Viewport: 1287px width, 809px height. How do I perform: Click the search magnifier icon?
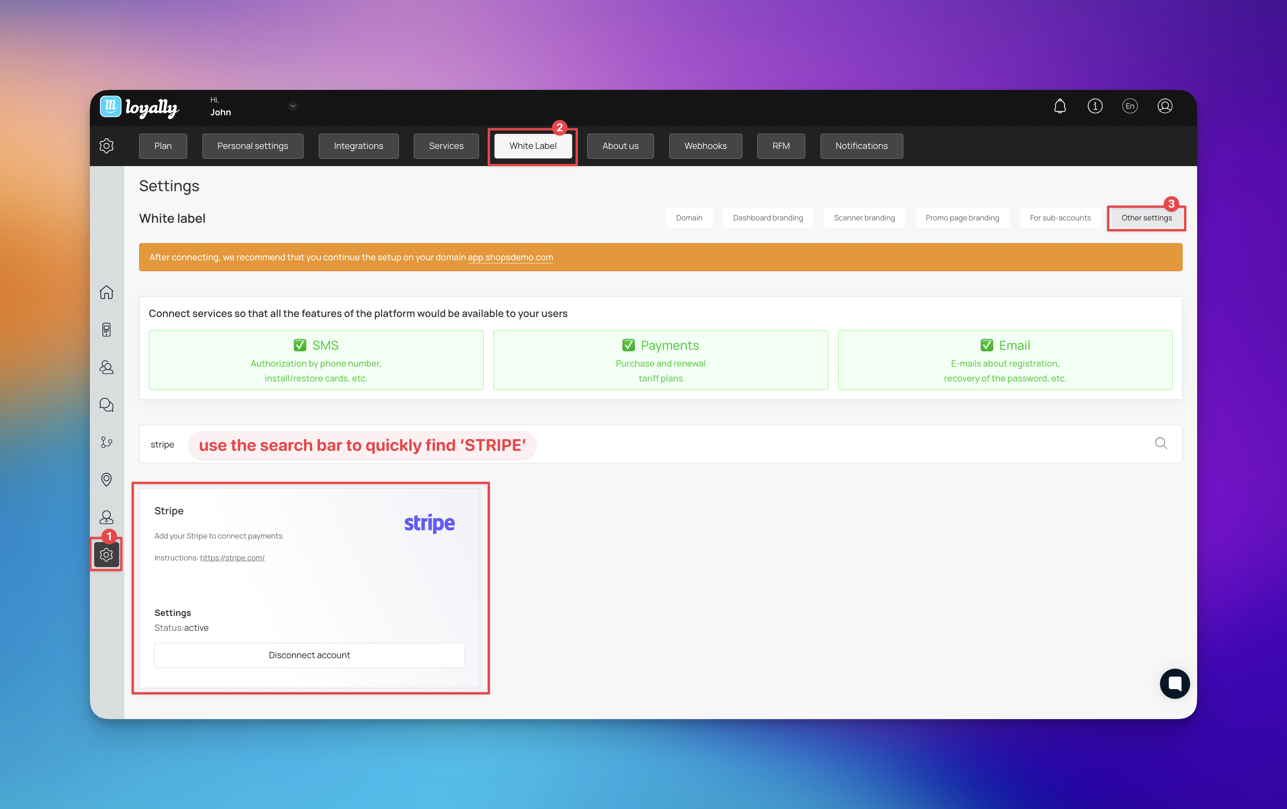[1160, 443]
